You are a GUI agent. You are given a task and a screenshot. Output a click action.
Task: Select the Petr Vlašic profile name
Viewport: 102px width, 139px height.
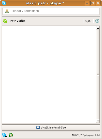pyautogui.click(x=18, y=21)
